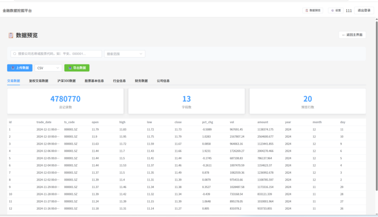
Task: Click the 导出数据 button
Action: pyautogui.click(x=77, y=68)
